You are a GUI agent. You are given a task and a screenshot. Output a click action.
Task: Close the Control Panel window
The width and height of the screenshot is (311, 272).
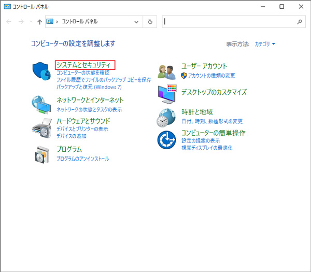[x=301, y=7]
